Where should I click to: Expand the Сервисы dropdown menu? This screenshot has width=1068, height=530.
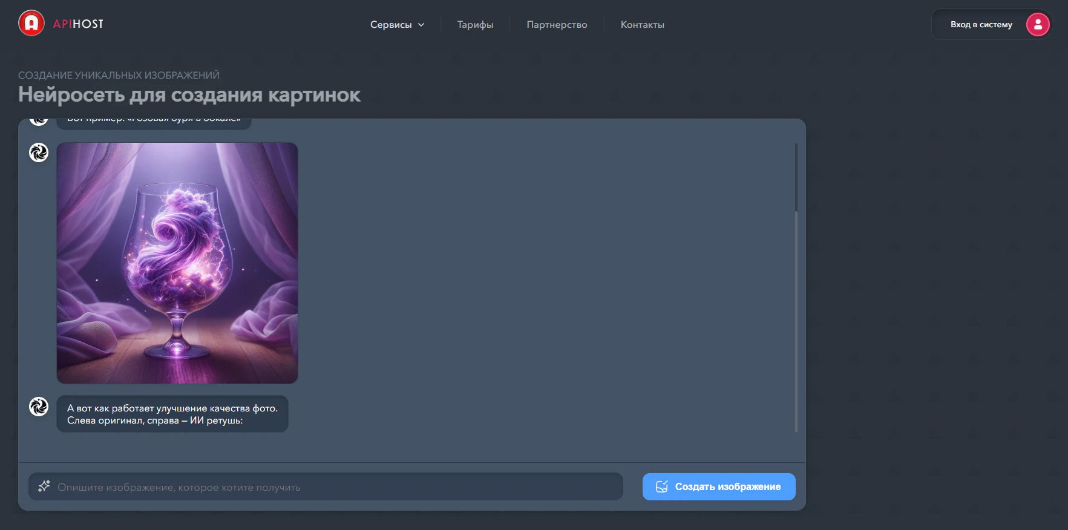[x=398, y=25]
